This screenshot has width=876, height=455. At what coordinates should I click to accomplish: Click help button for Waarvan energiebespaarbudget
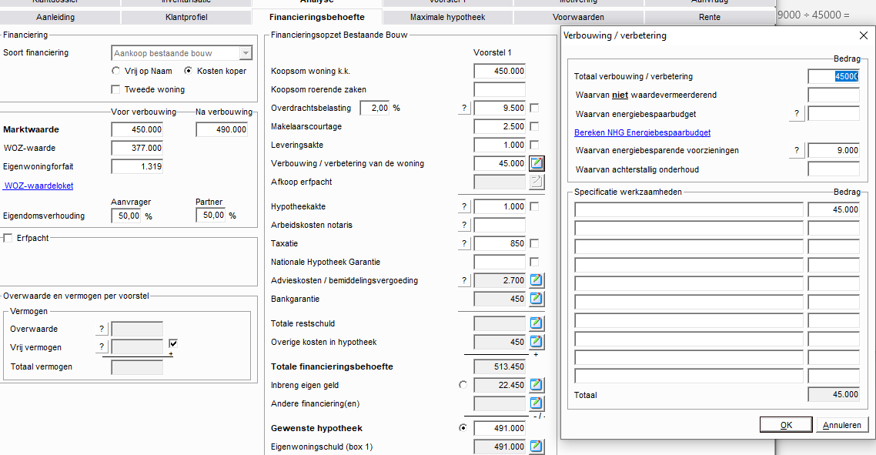pyautogui.click(x=797, y=114)
